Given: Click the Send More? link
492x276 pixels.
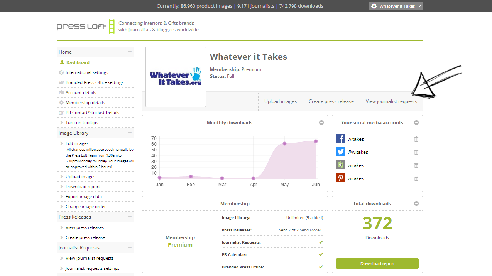Looking at the screenshot, I should click(x=310, y=230).
